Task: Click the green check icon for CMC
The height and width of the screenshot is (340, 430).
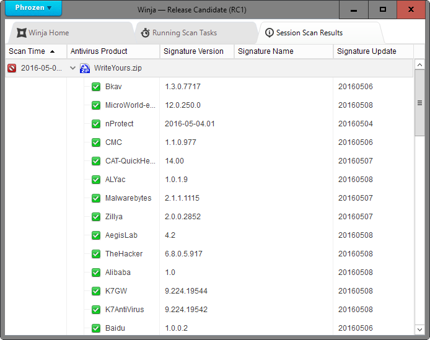Action: [96, 142]
